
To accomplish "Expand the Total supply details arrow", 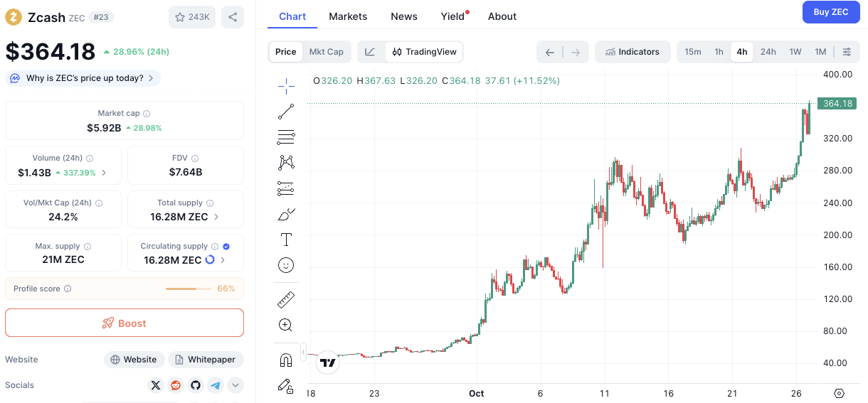I will (216, 217).
